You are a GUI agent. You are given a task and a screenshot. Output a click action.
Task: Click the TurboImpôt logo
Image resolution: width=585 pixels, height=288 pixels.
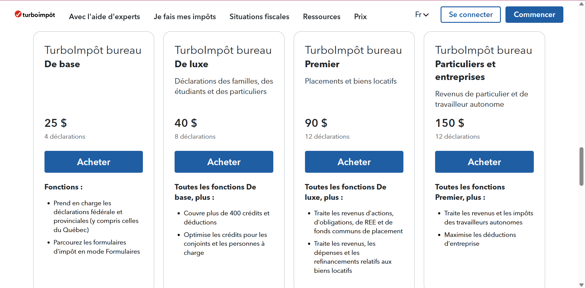(x=35, y=14)
